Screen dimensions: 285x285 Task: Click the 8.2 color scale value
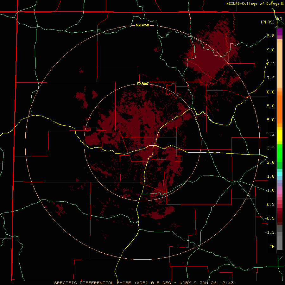click(271, 64)
